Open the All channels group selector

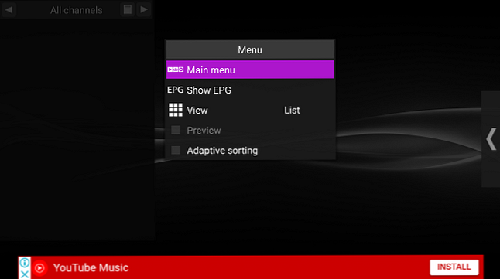(76, 10)
